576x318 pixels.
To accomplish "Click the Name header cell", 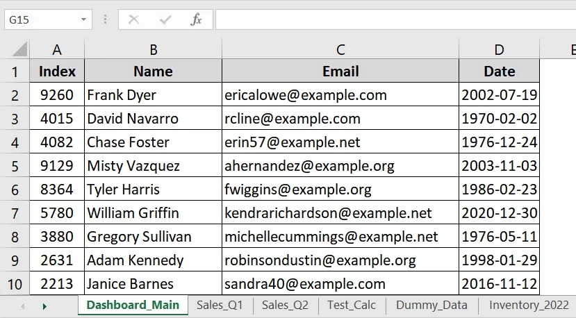I will click(x=153, y=72).
